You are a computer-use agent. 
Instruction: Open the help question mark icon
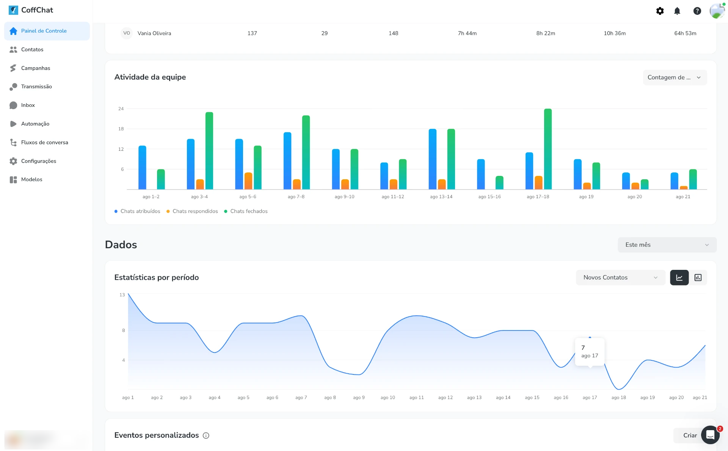click(697, 11)
